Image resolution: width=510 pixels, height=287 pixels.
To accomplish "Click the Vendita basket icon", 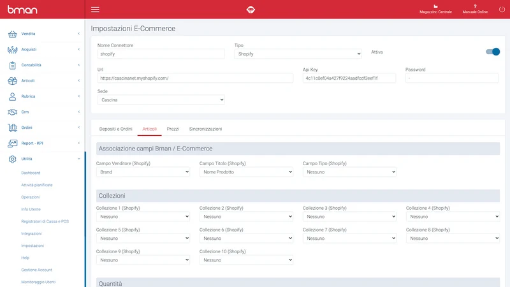I will (x=12, y=34).
